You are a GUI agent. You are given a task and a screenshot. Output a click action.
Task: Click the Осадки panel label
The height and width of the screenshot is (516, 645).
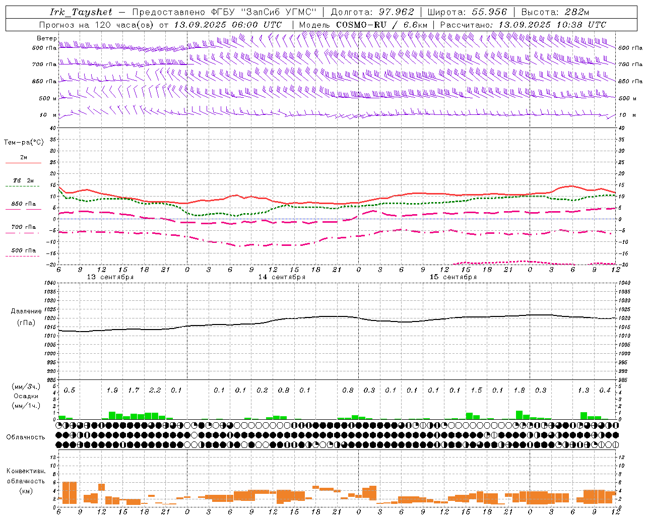[x=25, y=396]
